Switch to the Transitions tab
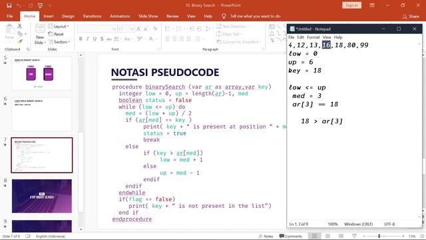Viewport: 426px width, 240px height. (92, 16)
